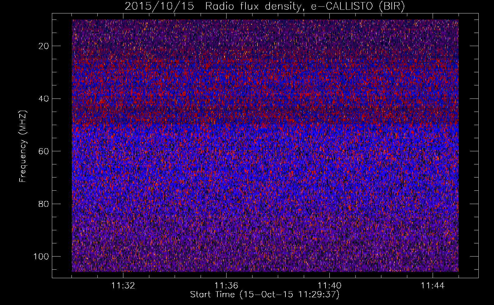Click the '20' frequency tick label
494x305 pixels.
click(44, 46)
